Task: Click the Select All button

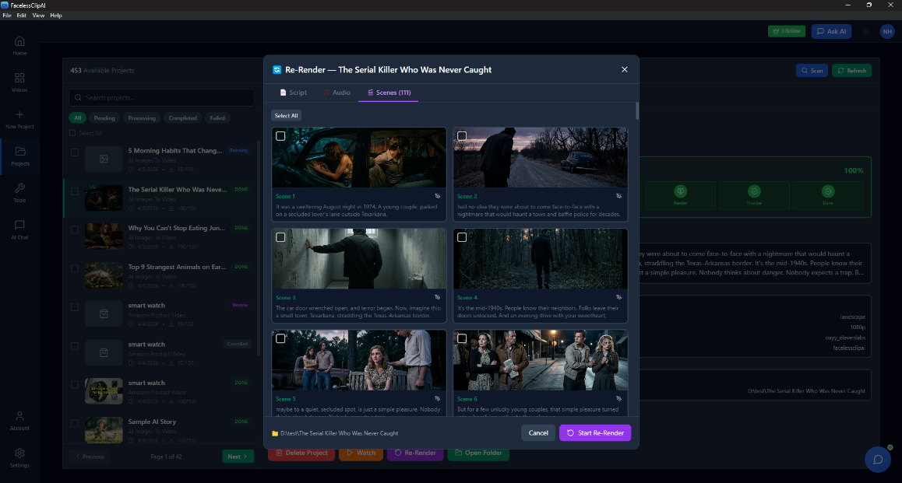Action: tap(286, 115)
